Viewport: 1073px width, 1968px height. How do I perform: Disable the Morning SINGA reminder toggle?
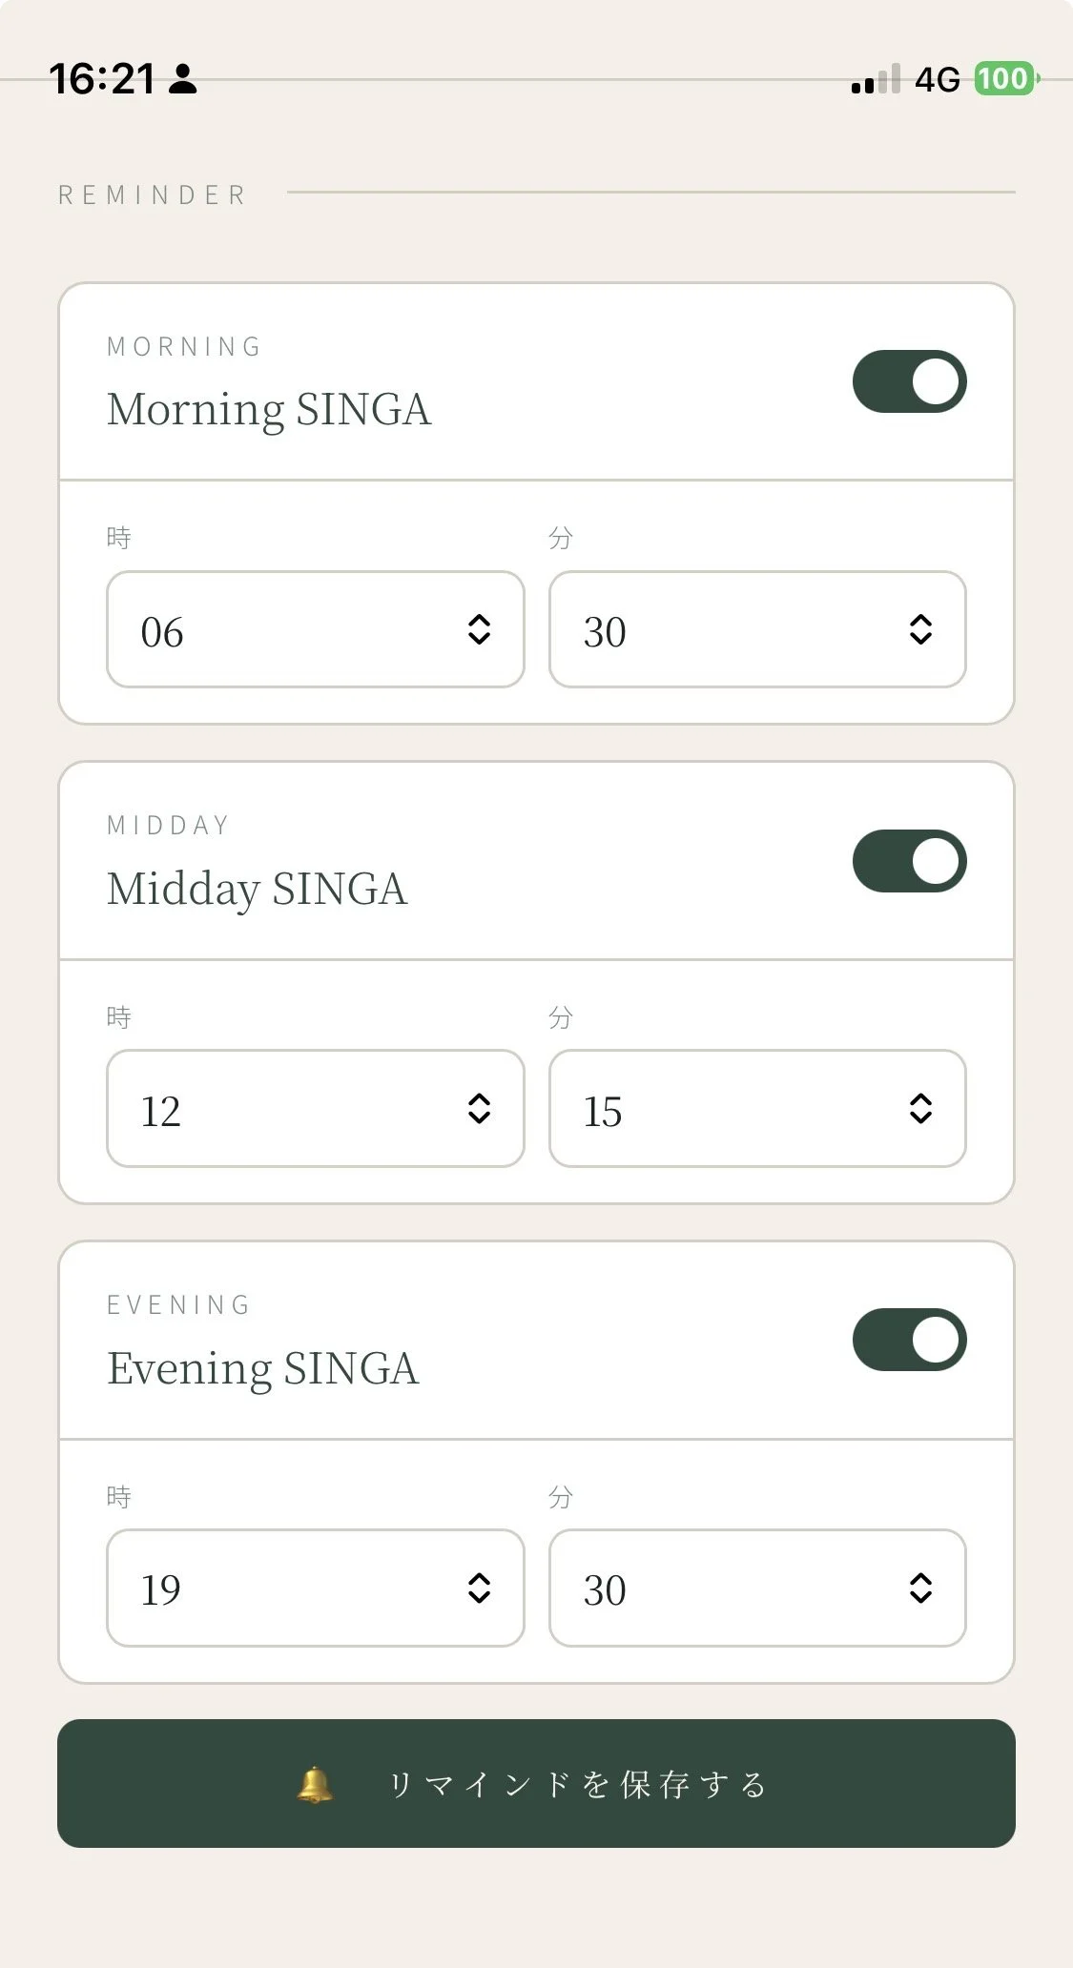click(909, 381)
